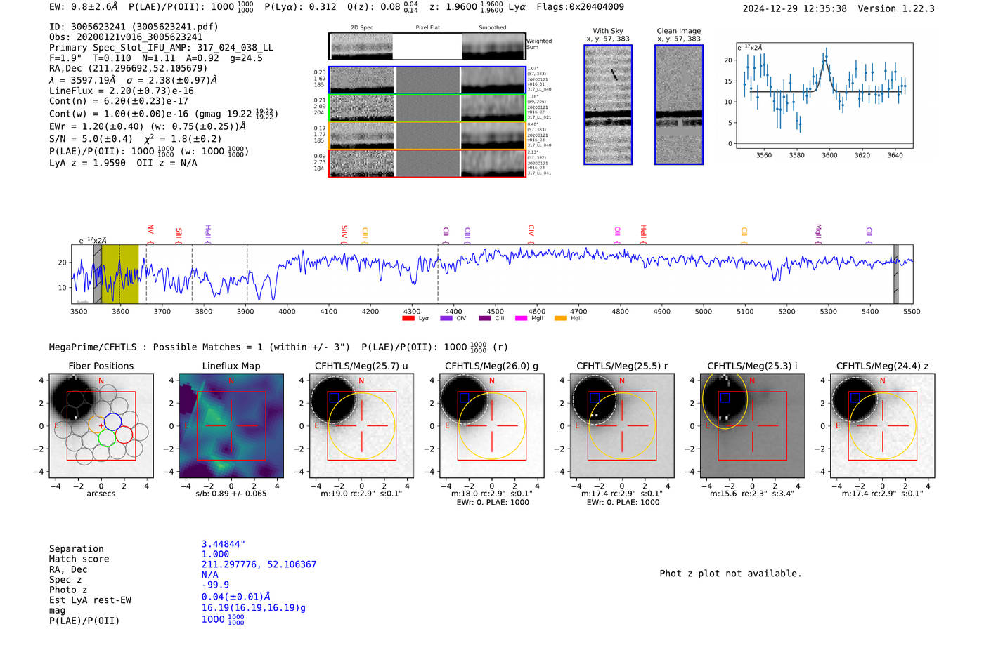Click the ID: 3005623241 line
This screenshot has width=984, height=669.
[134, 27]
